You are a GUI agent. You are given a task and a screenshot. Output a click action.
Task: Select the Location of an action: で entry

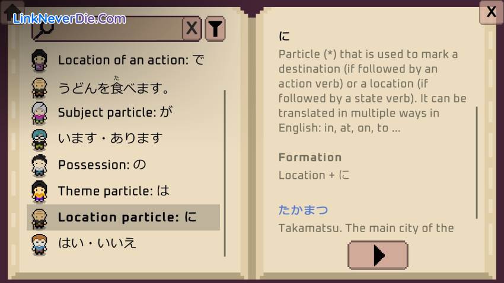point(130,60)
